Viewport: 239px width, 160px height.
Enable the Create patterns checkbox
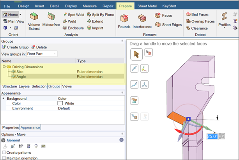click(4, 152)
